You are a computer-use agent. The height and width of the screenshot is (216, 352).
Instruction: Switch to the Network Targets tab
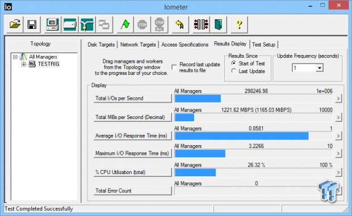138,45
